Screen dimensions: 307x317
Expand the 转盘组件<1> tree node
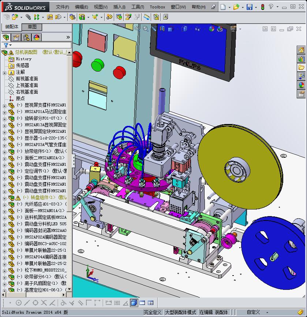[4, 198]
